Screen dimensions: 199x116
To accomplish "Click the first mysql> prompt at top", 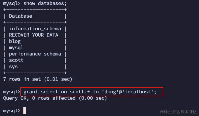I will tap(12, 4).
